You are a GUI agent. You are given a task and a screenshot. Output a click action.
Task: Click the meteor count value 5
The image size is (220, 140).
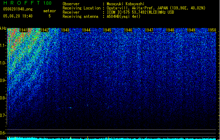[50, 16]
